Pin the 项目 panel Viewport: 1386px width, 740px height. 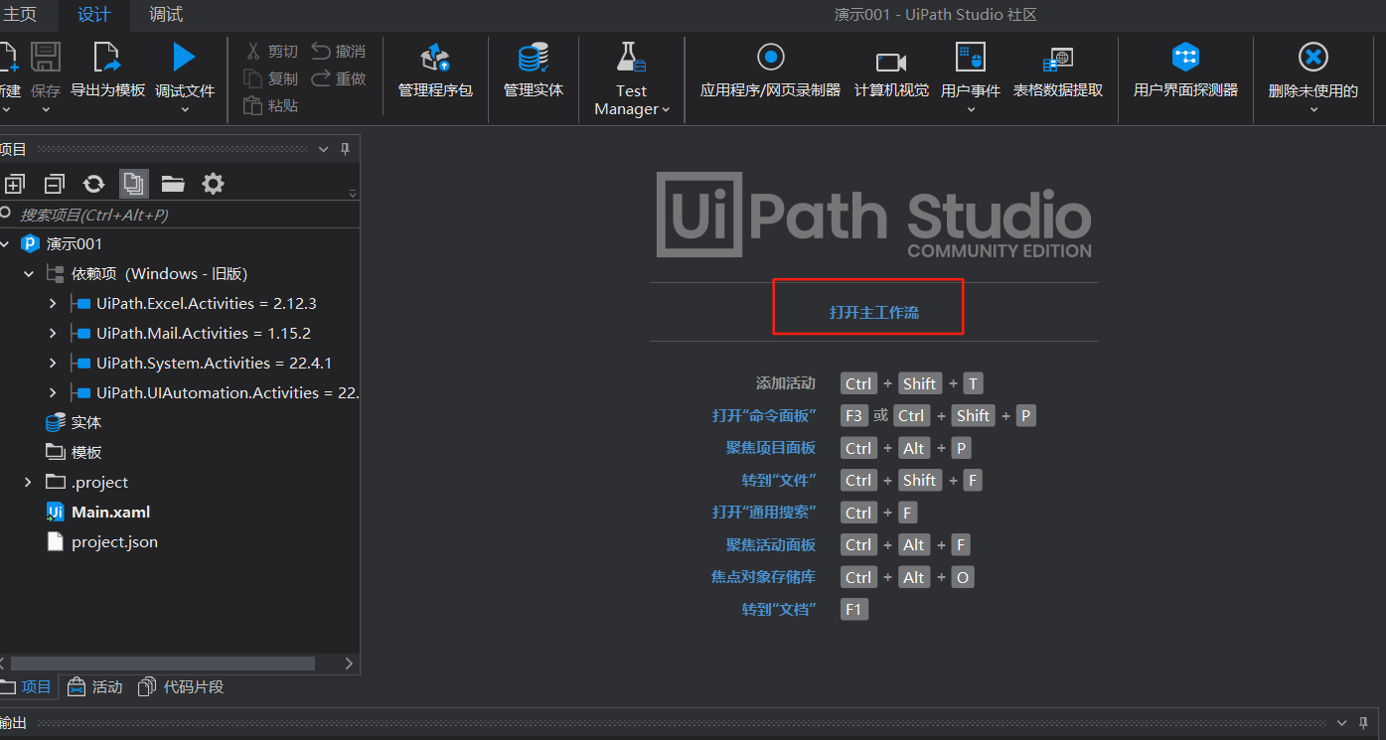point(346,149)
